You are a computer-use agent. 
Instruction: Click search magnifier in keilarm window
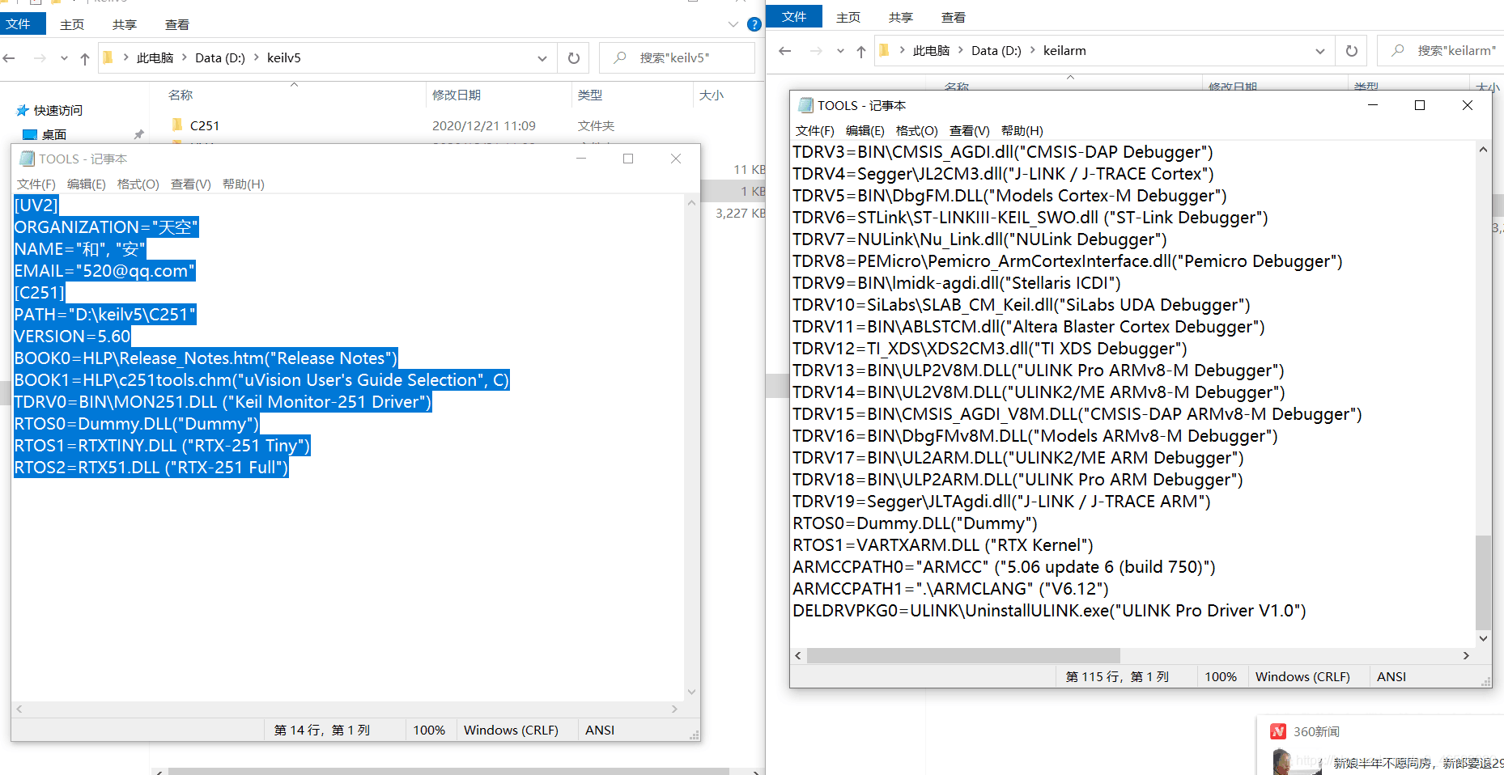(x=1398, y=50)
